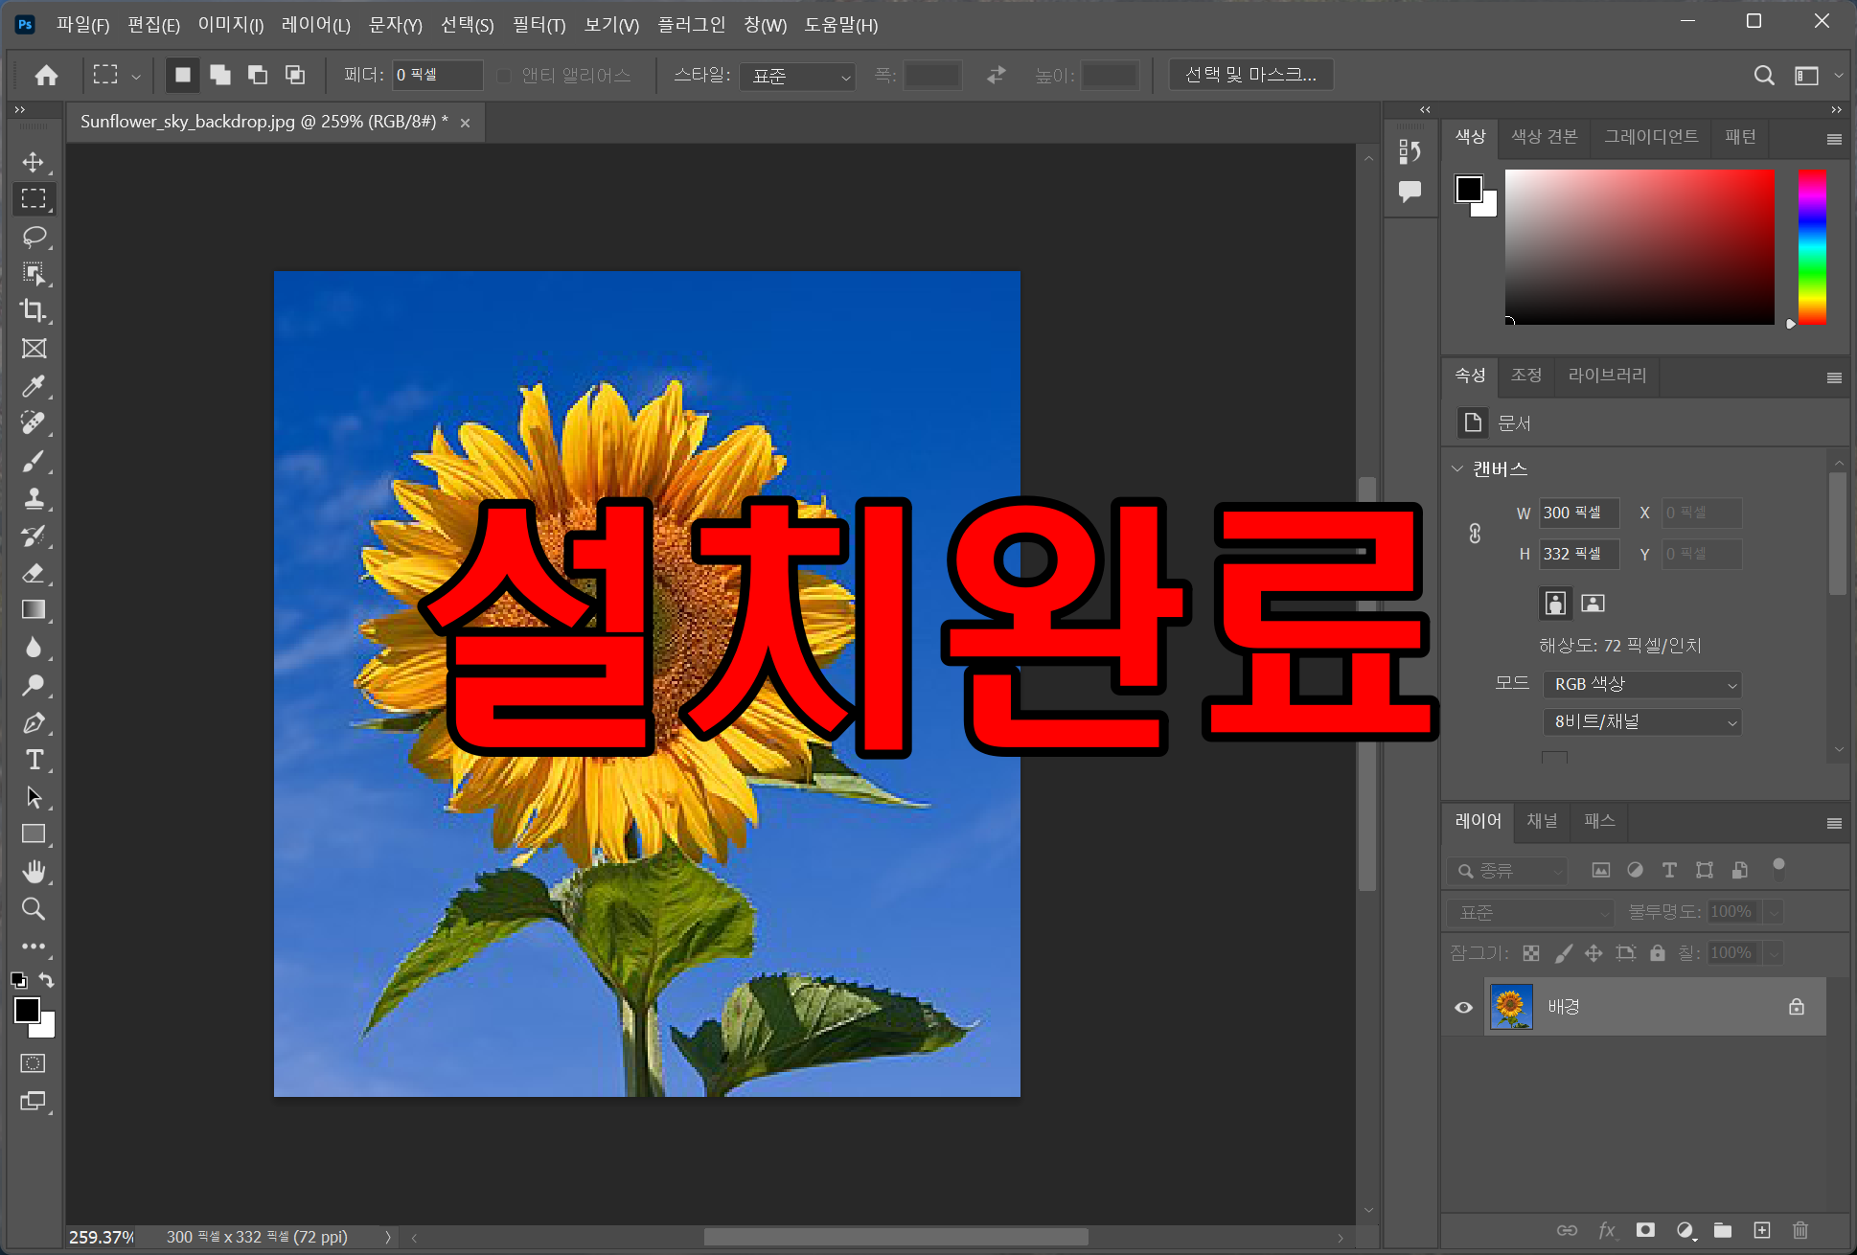The width and height of the screenshot is (1857, 1255).
Task: Open the RGB 색상 mode dropdown
Action: point(1642,684)
